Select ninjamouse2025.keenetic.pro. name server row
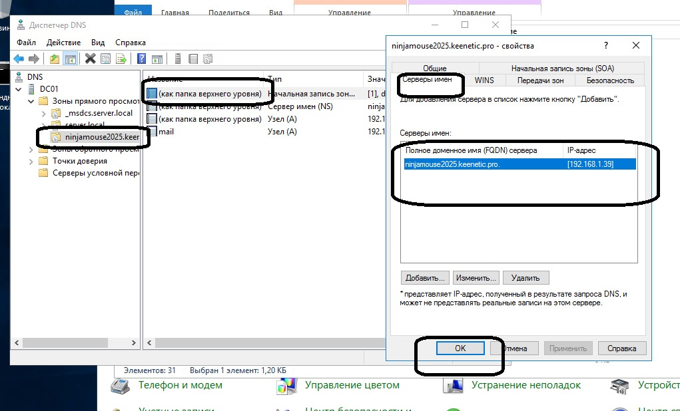Screen dimensions: 680x411 pyautogui.click(x=520, y=164)
